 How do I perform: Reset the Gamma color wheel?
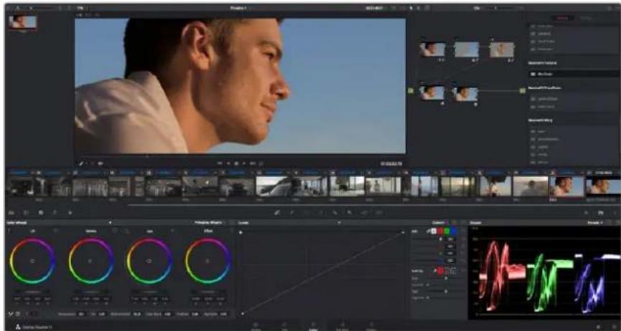(114, 231)
